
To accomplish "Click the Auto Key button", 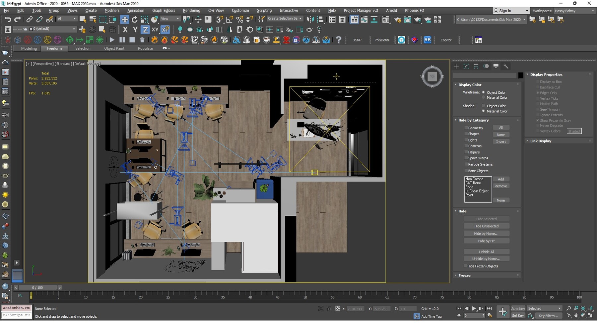I will tap(518, 309).
